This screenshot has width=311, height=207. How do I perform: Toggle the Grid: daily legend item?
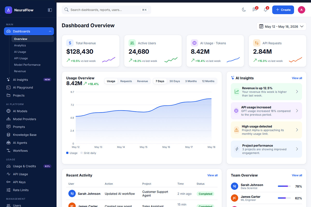click(x=88, y=153)
